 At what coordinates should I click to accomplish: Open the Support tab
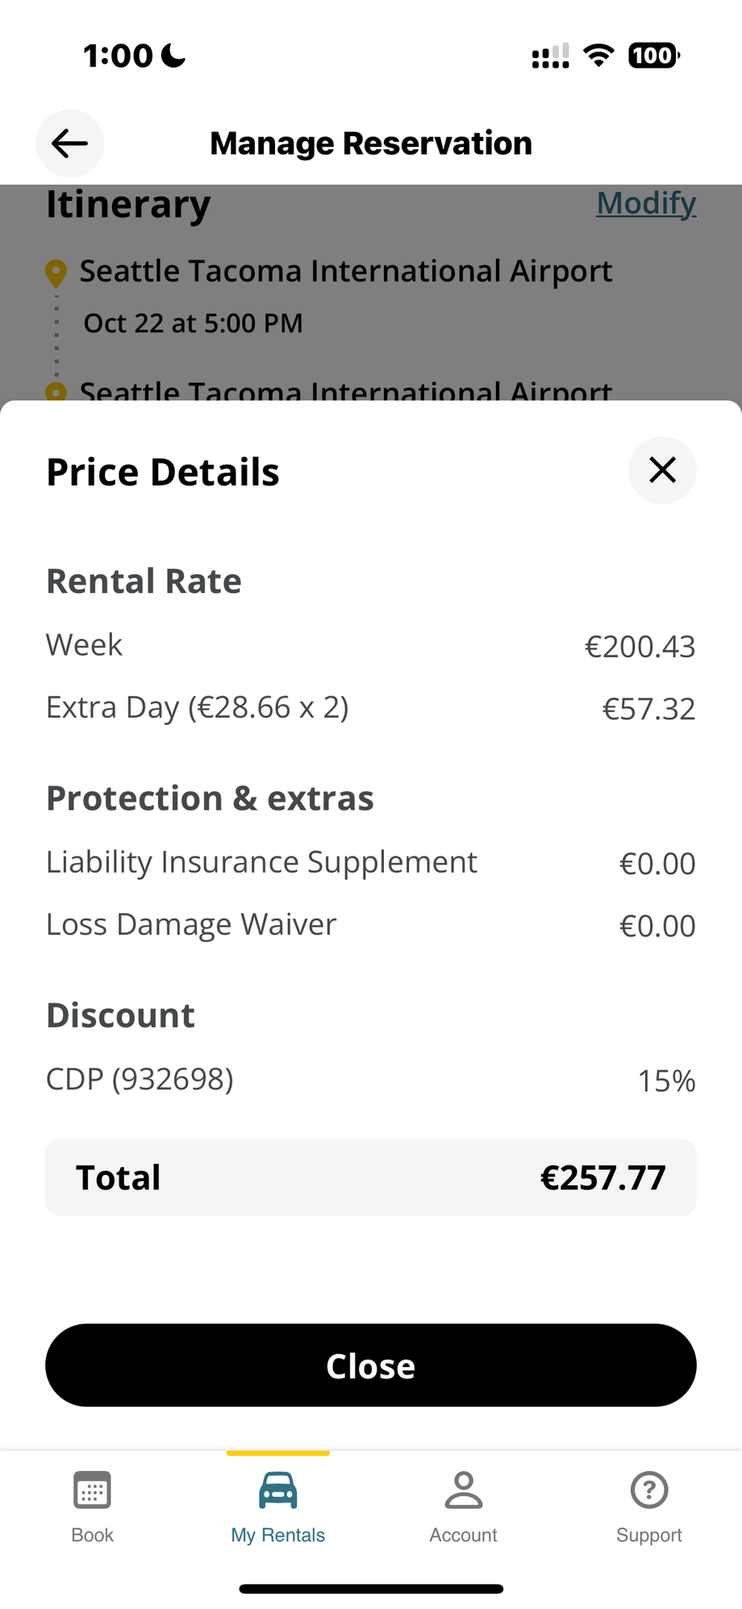click(648, 1506)
